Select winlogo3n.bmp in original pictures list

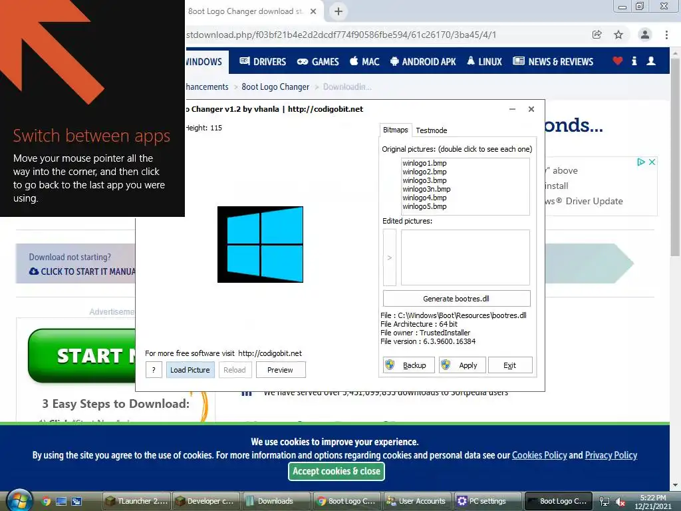point(426,190)
